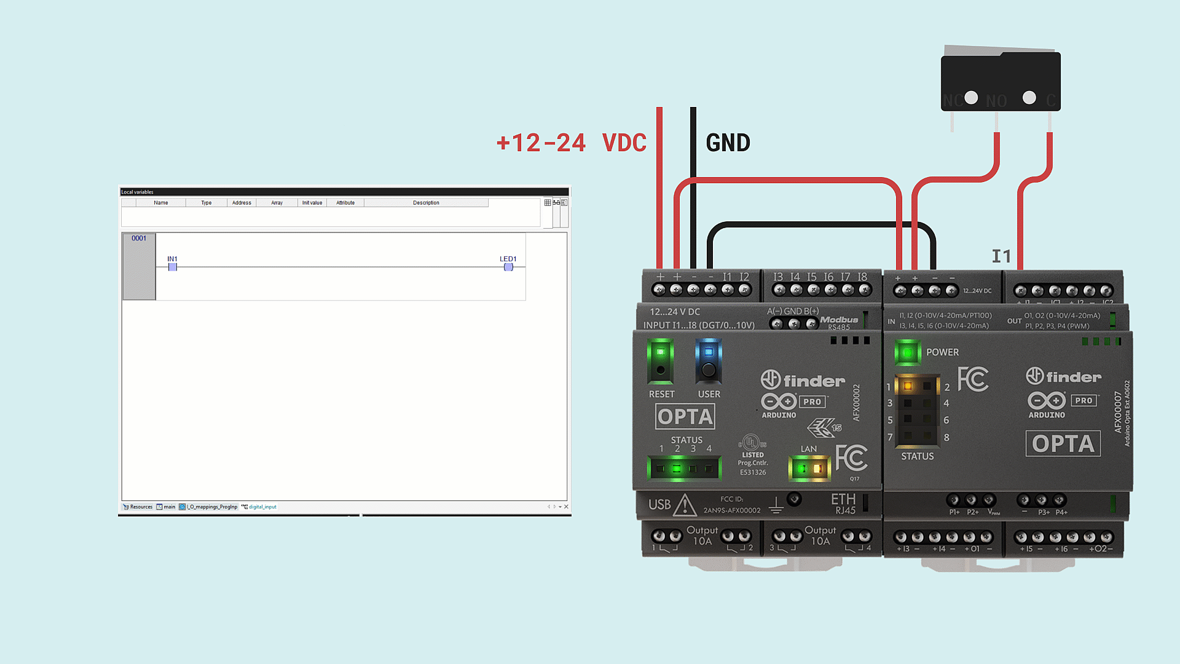Click the Description column header

click(426, 203)
